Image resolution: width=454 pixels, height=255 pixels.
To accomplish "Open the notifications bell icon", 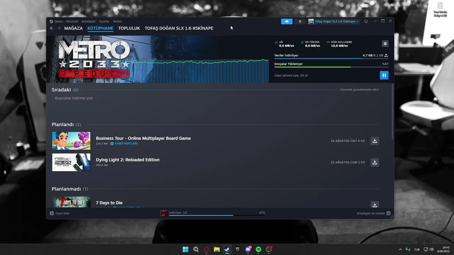I will point(300,21).
